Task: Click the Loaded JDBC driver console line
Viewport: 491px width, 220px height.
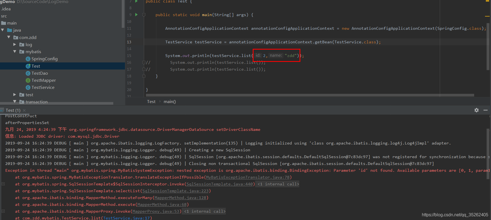Action: (x=62, y=136)
